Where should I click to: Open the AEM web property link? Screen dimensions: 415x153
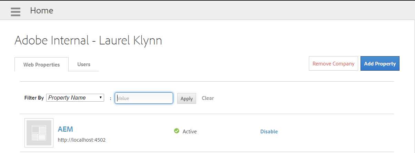pos(65,129)
